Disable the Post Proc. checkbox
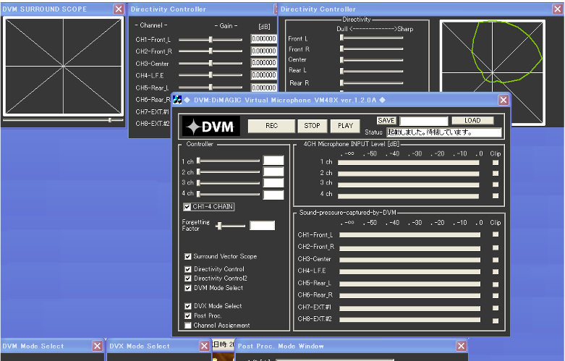The image size is (565, 361). pyautogui.click(x=188, y=316)
